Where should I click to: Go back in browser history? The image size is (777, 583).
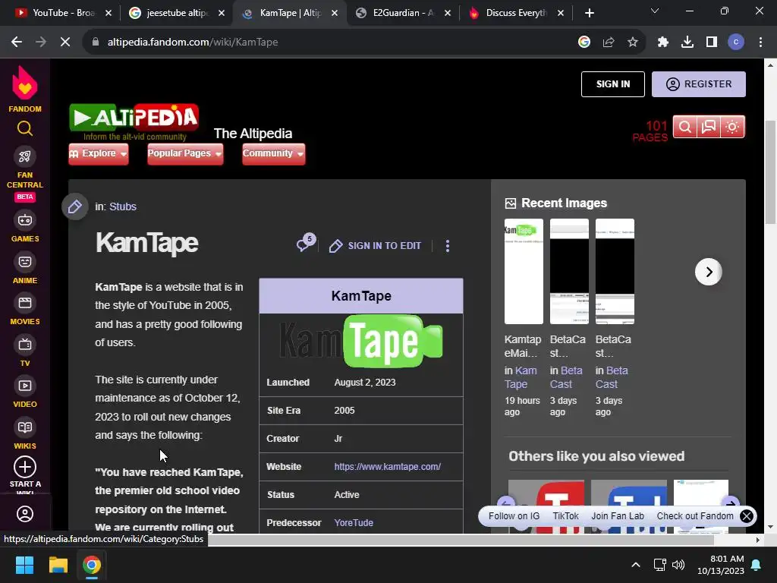click(17, 43)
